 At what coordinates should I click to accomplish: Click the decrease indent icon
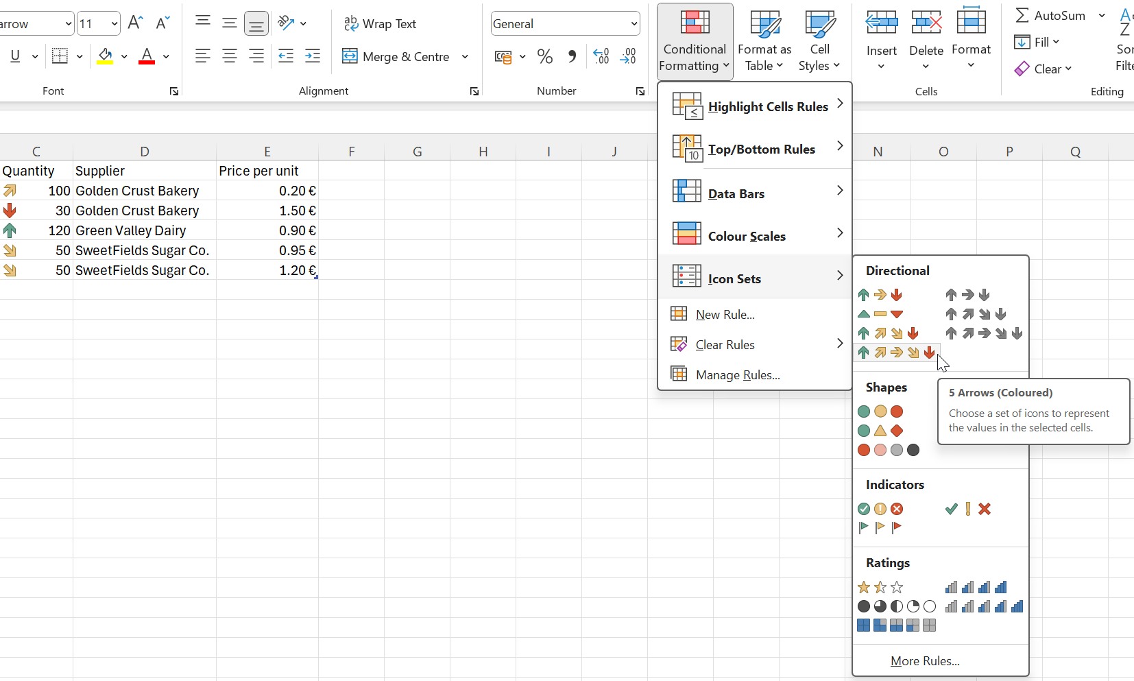coord(286,56)
